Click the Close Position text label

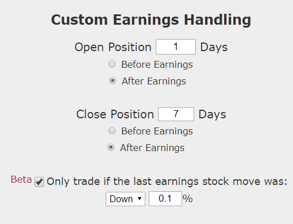coord(115,114)
